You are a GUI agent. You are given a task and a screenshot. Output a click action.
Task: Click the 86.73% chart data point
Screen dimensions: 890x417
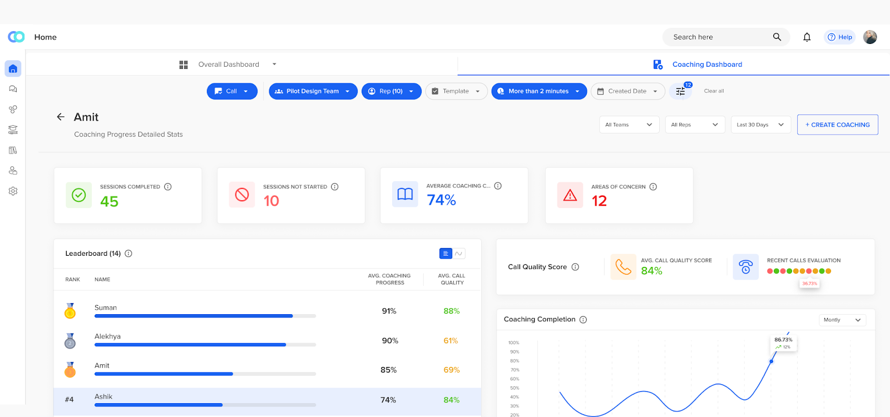pos(772,361)
